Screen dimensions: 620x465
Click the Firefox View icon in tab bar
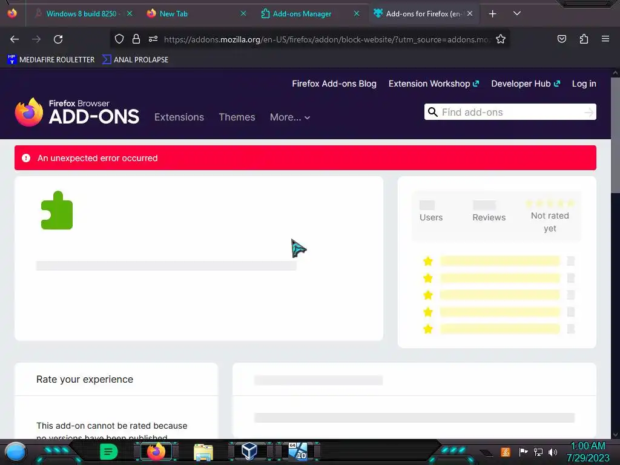(12, 13)
